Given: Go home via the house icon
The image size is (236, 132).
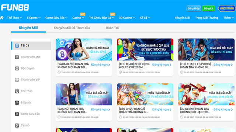Looking at the screenshot, I should pos(2,18).
